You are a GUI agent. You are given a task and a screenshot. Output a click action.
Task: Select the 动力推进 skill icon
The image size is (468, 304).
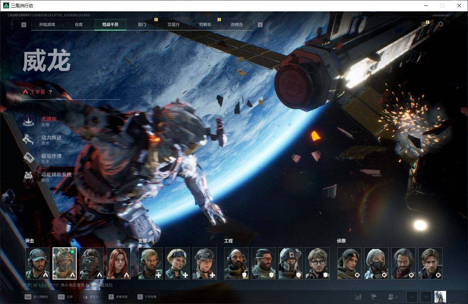29,140
